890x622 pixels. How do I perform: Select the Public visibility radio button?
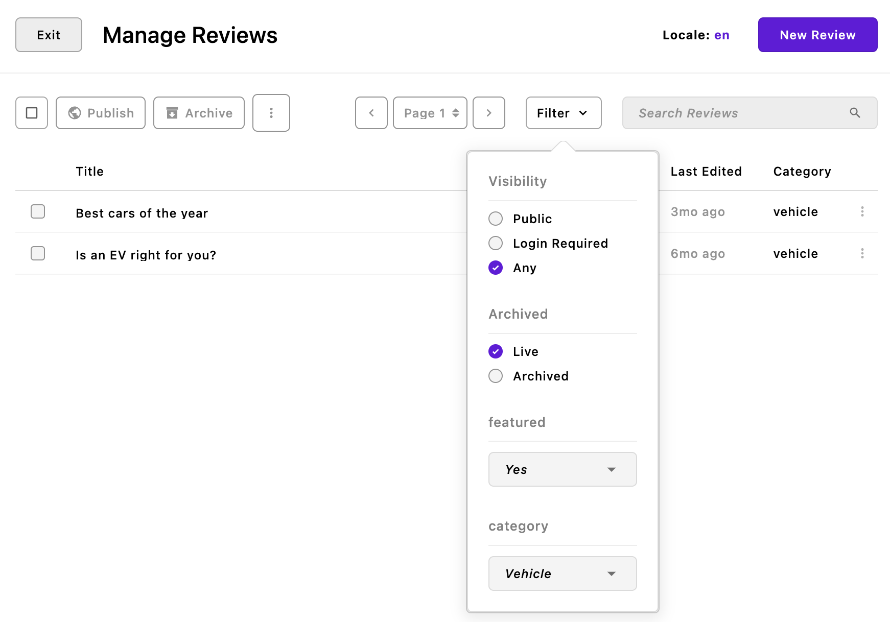495,219
